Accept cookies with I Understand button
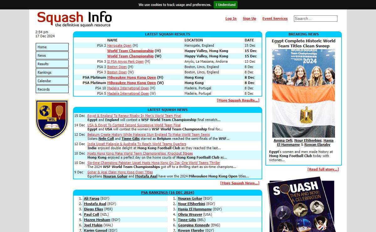The width and height of the screenshot is (376, 232). tap(226, 5)
